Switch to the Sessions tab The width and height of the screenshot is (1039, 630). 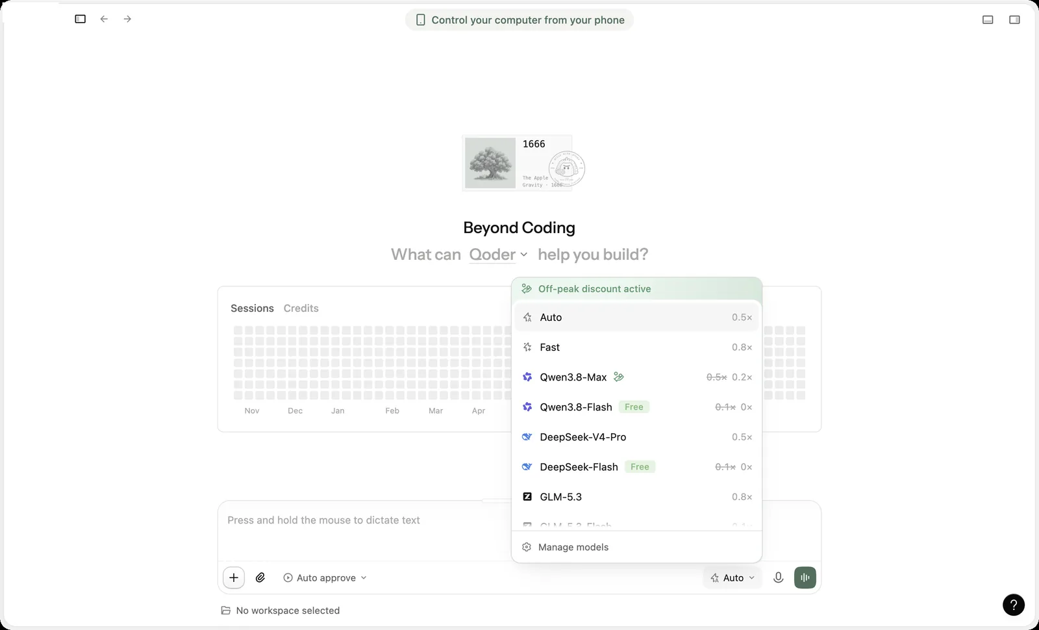(252, 309)
